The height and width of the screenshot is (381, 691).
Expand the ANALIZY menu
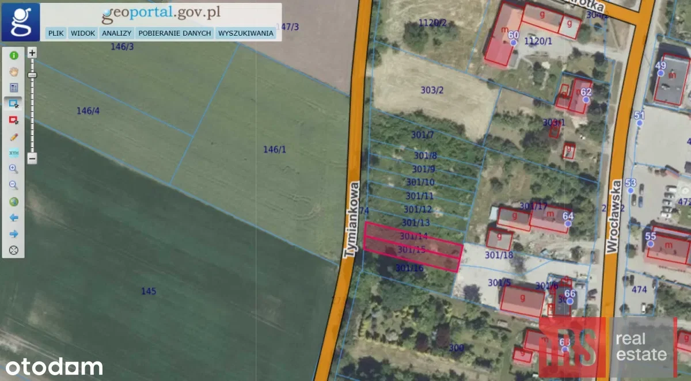point(117,33)
